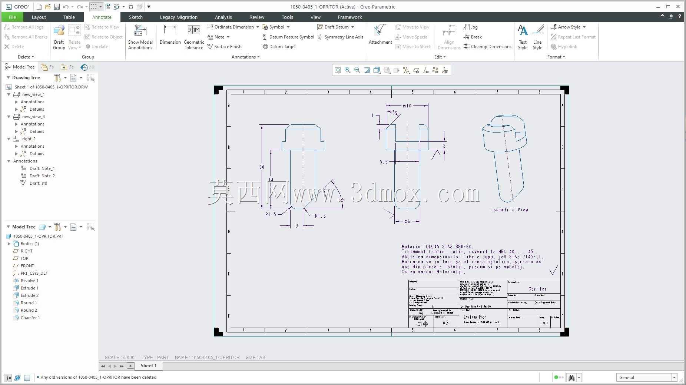Open the Text Style tool
Image resolution: width=686 pixels, height=385 pixels.
[523, 37]
